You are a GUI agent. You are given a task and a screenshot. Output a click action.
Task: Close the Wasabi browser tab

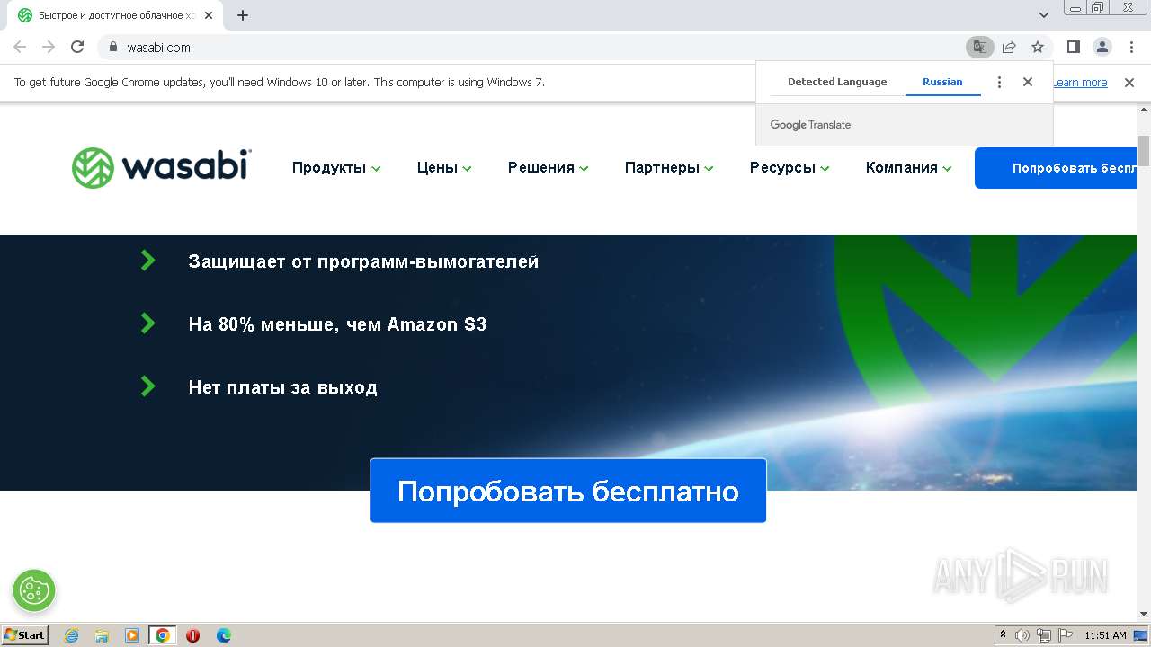[x=208, y=15]
